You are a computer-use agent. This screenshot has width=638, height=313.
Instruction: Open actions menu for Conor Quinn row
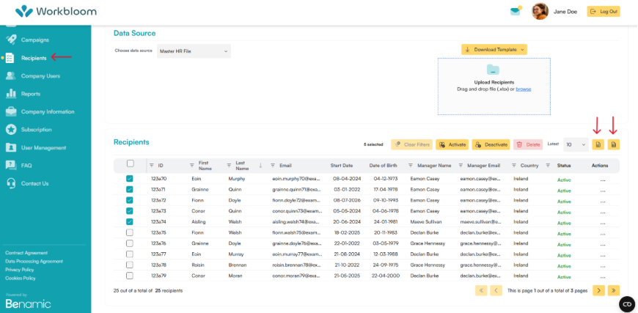[x=603, y=212]
